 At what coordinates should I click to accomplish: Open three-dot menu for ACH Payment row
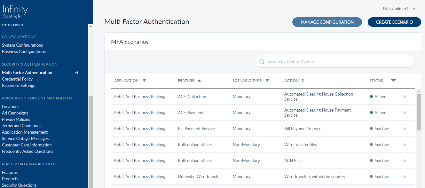[x=405, y=113]
